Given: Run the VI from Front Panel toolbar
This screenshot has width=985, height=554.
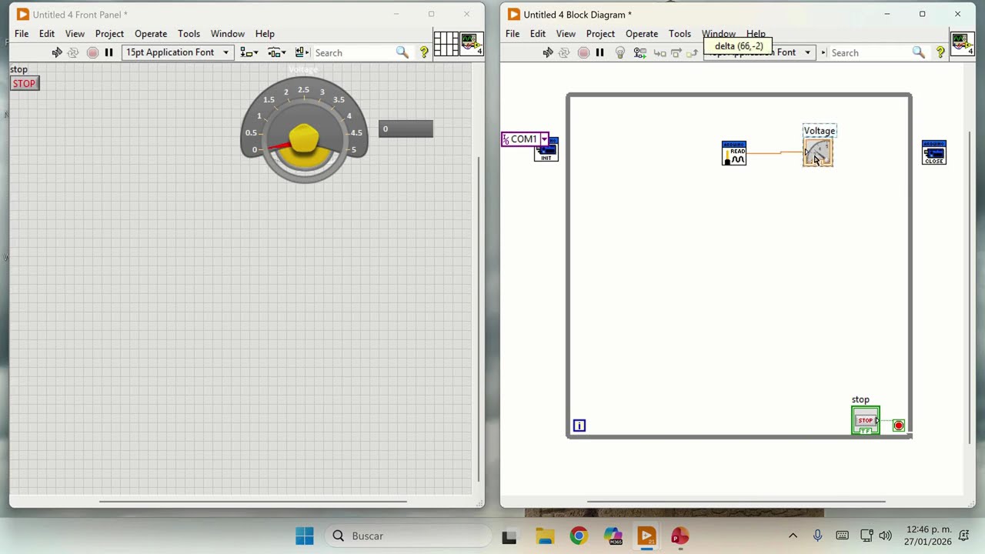Looking at the screenshot, I should coord(57,52).
